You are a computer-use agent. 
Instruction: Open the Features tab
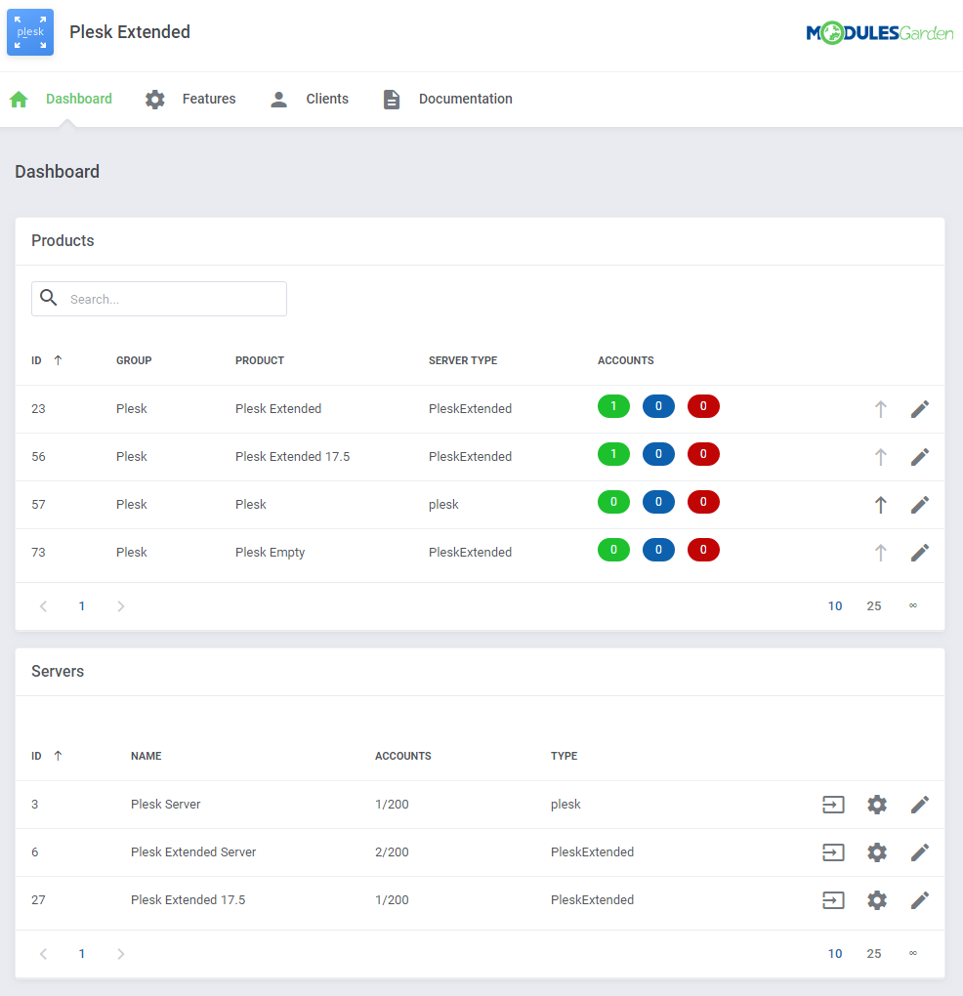(x=209, y=99)
